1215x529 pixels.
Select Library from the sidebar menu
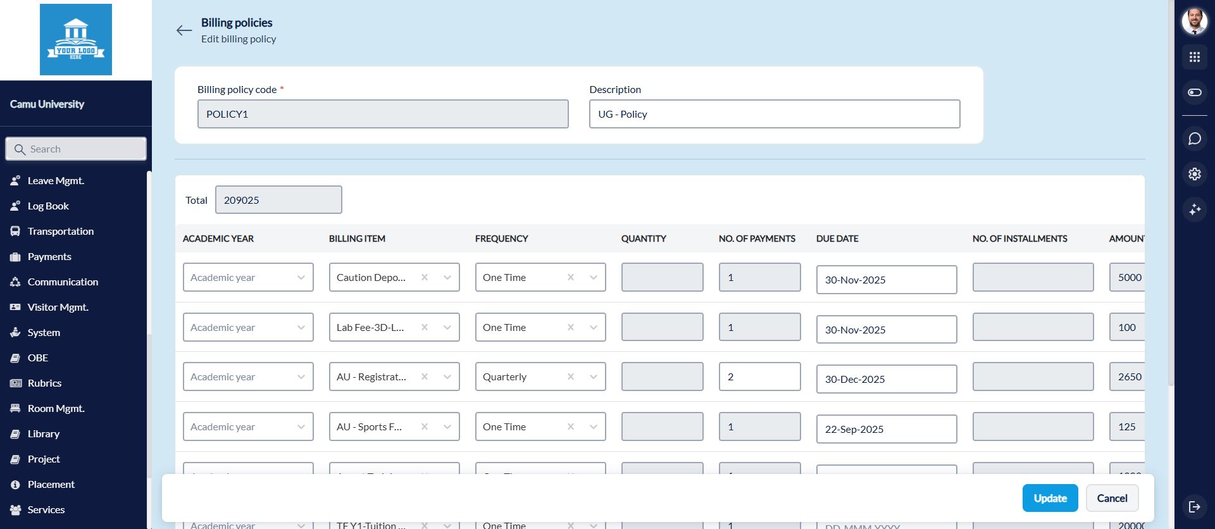point(43,433)
